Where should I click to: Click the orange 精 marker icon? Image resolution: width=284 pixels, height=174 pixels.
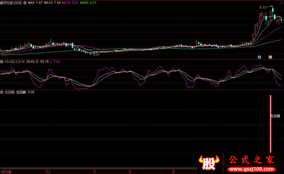pyautogui.click(x=270, y=57)
